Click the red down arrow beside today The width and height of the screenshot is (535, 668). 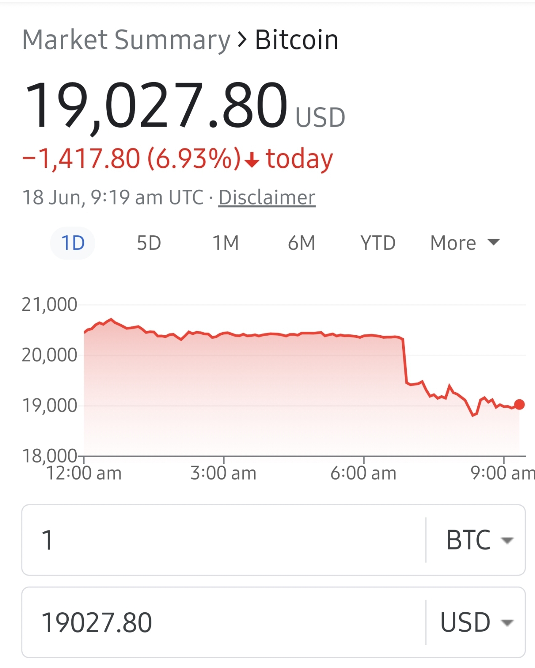tap(252, 160)
